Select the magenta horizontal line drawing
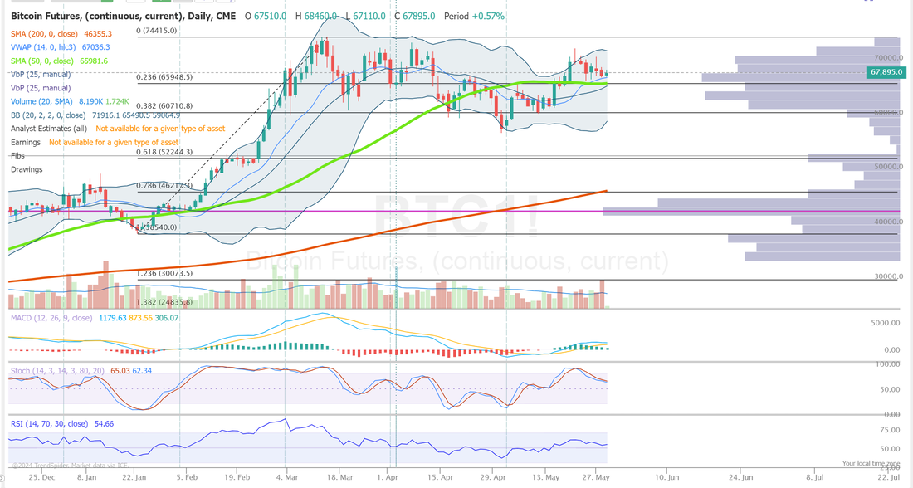Image resolution: width=913 pixels, height=488 pixels. (x=454, y=212)
